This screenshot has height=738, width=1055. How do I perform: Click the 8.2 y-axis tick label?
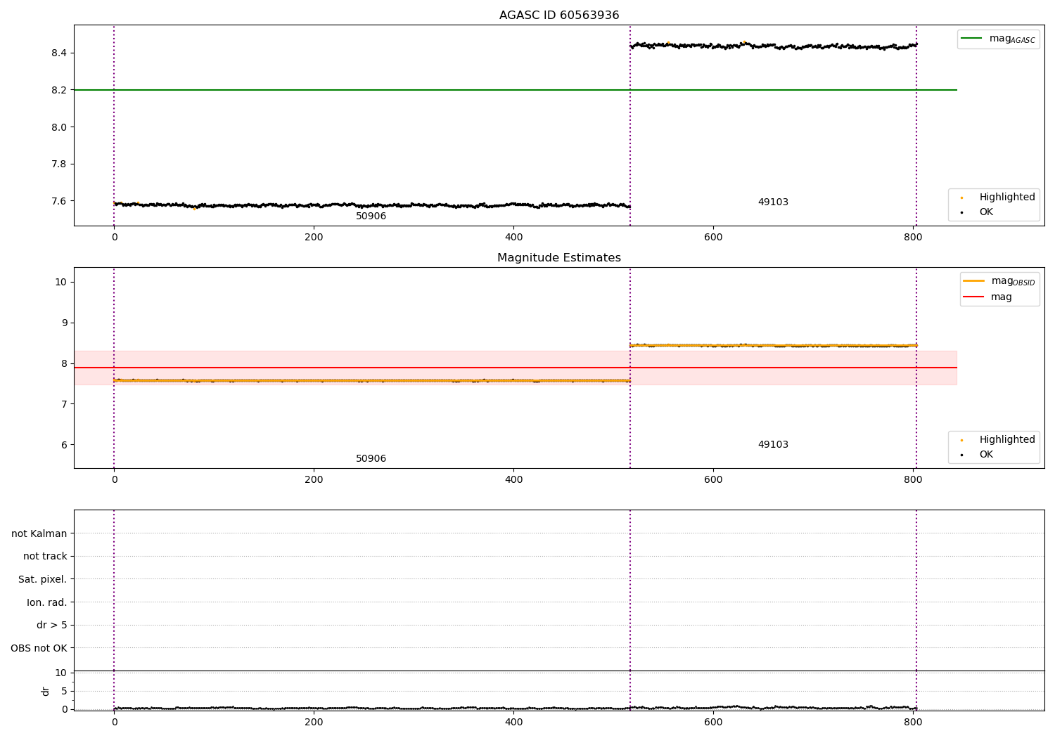tap(59, 90)
